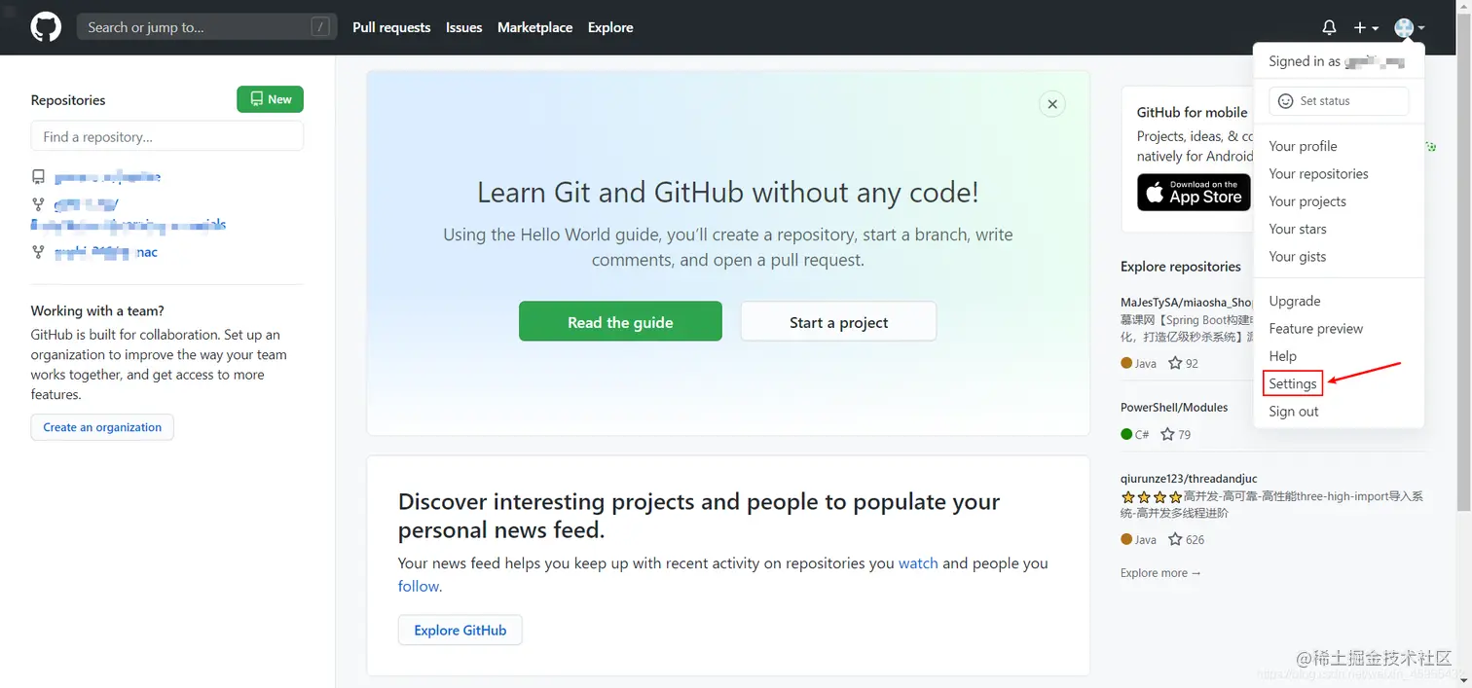
Task: Open the plus create-new dropdown
Action: tap(1366, 28)
